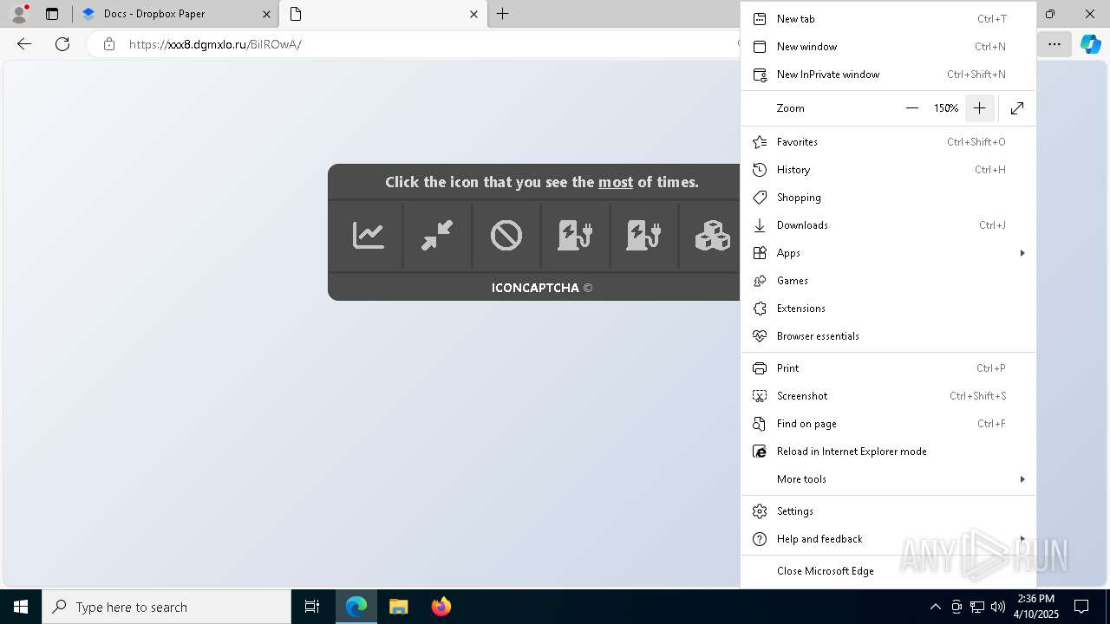Refresh the page with reload icon

pos(62,44)
